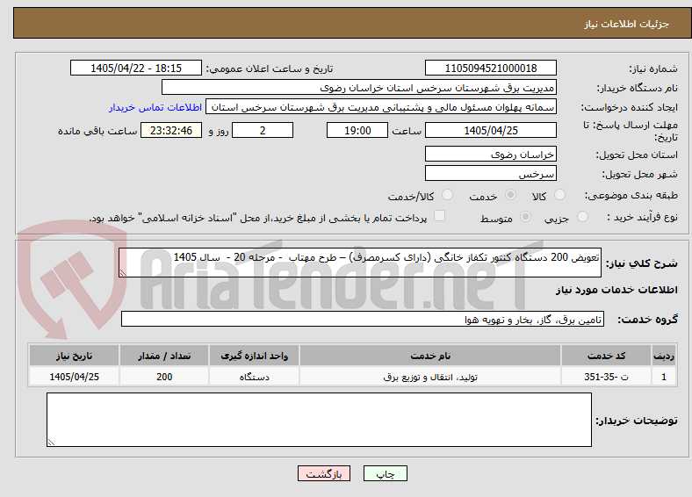
Task: Click the ساعت باقی مانده label
Action: [x=97, y=131]
